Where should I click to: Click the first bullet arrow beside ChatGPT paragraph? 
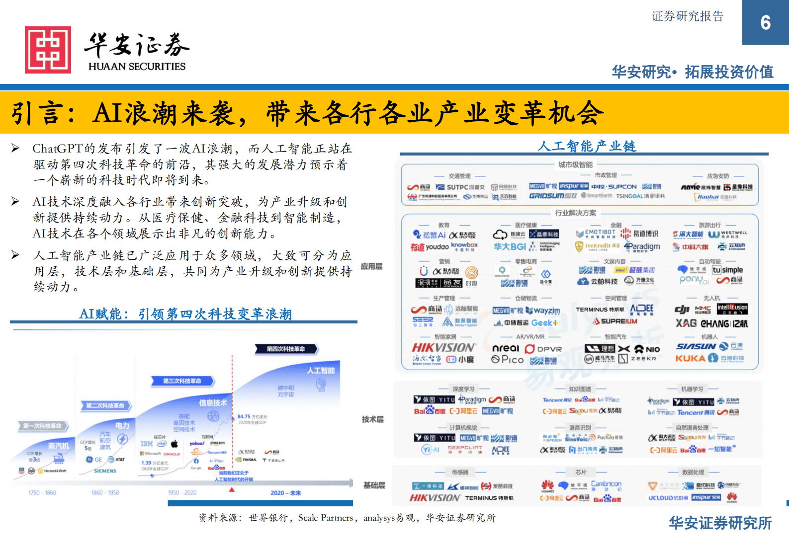pos(15,148)
